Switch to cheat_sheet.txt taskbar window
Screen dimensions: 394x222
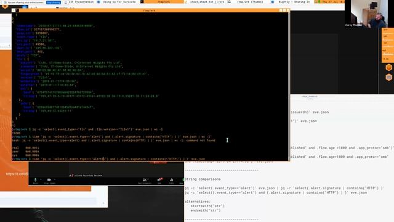tap(207, 2)
